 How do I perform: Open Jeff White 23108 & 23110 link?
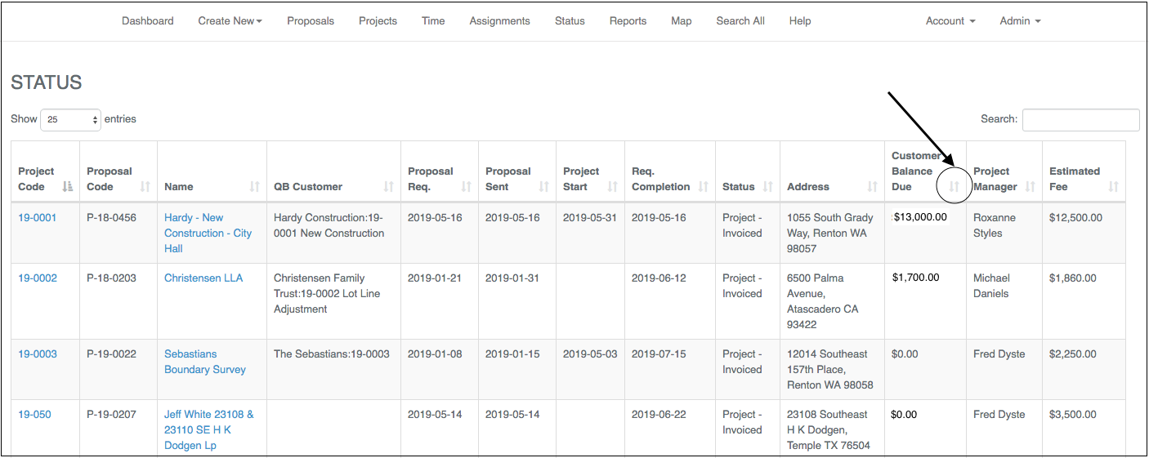(x=209, y=430)
